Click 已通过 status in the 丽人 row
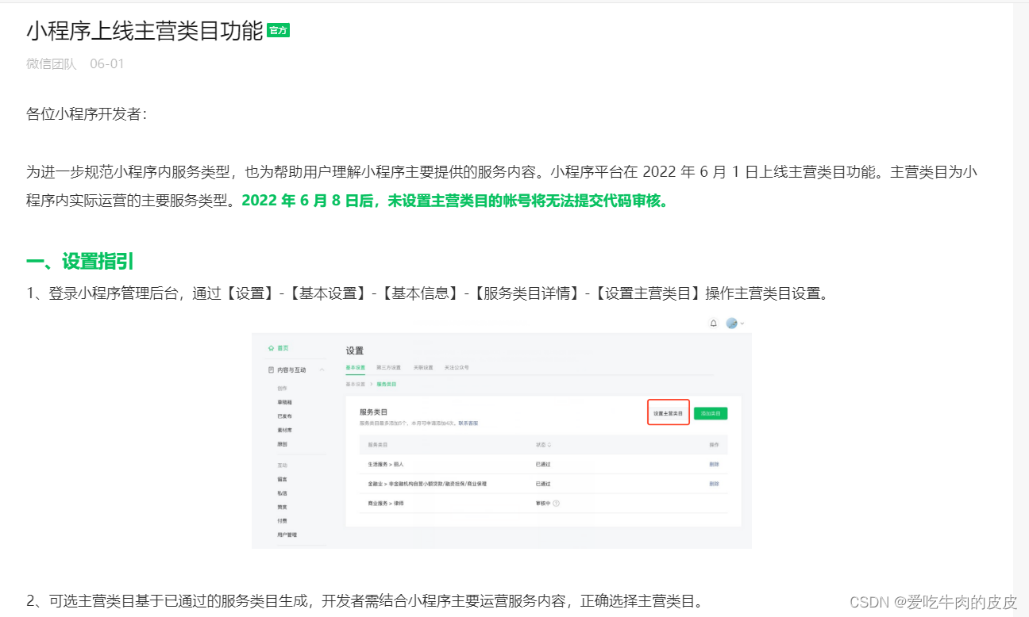1029x617 pixels. [x=543, y=464]
